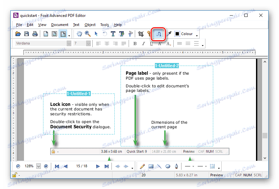The height and width of the screenshot is (189, 279).
Task: Pick the Eyedropper tool
Action: point(169,34)
